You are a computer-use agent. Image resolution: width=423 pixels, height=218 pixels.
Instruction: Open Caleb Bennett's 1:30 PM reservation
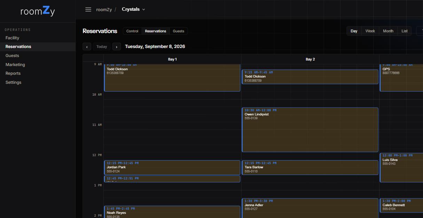(401, 205)
